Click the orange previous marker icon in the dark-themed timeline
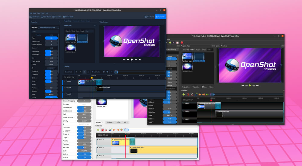Viewport: 302px width, 166px height. pos(200,94)
